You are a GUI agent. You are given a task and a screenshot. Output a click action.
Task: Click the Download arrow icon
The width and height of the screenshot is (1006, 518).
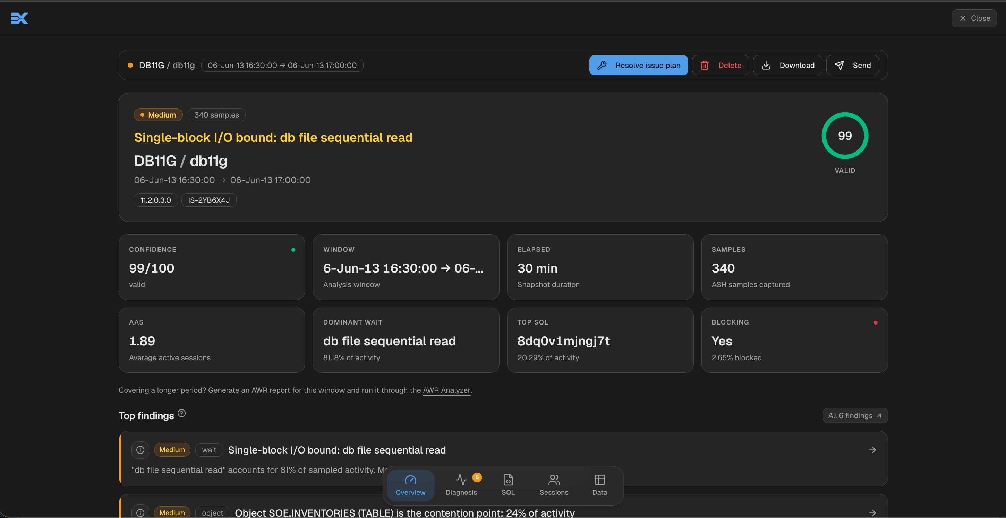766,65
